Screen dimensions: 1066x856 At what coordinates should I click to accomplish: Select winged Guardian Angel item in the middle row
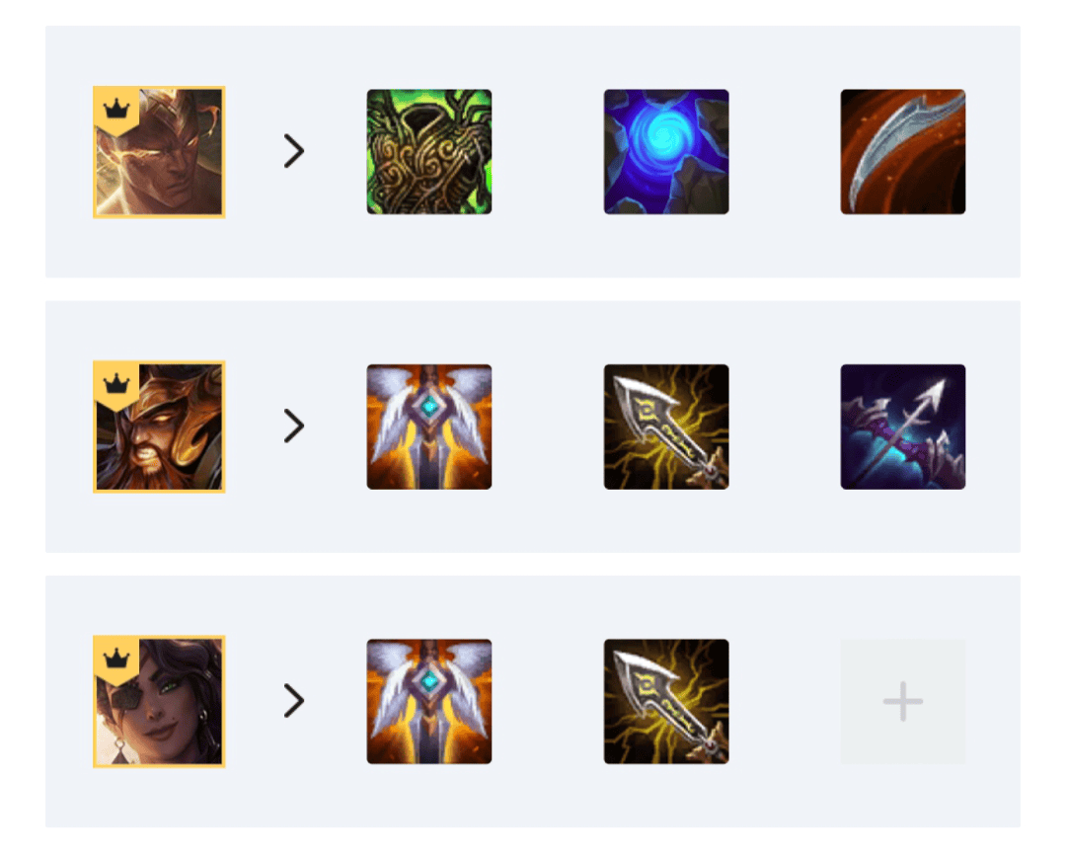[x=429, y=427]
